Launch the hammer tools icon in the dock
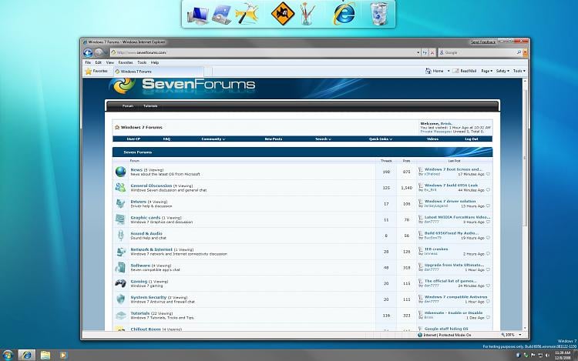 (247, 14)
